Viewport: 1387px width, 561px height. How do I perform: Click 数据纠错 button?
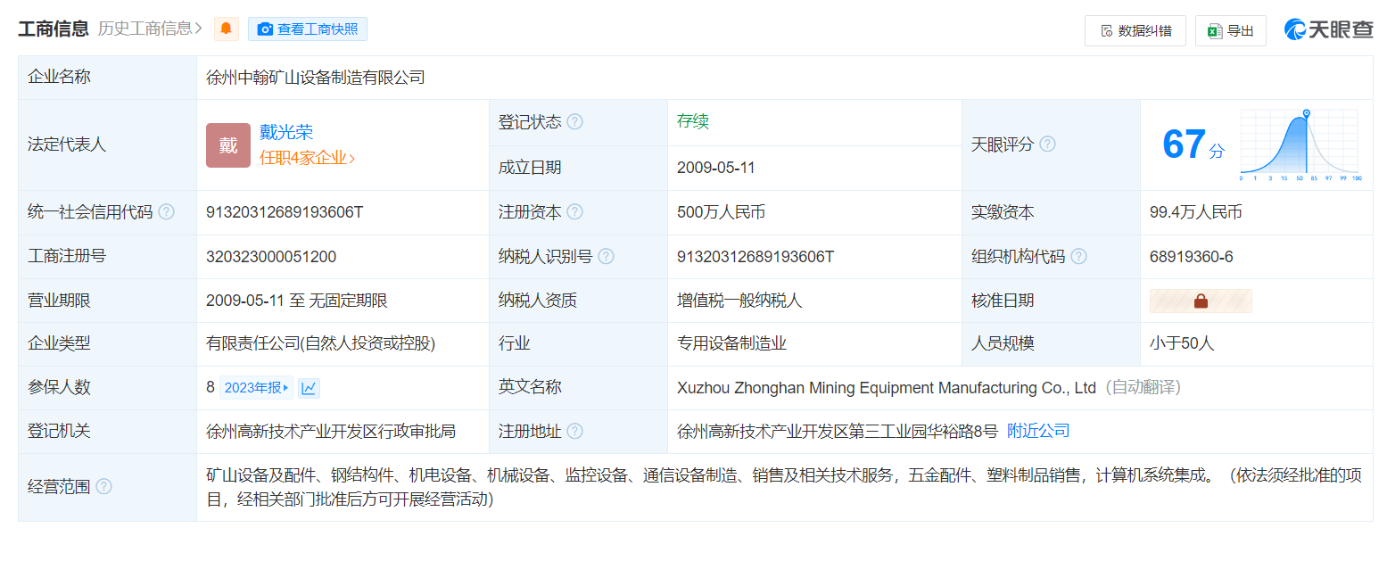(1135, 30)
